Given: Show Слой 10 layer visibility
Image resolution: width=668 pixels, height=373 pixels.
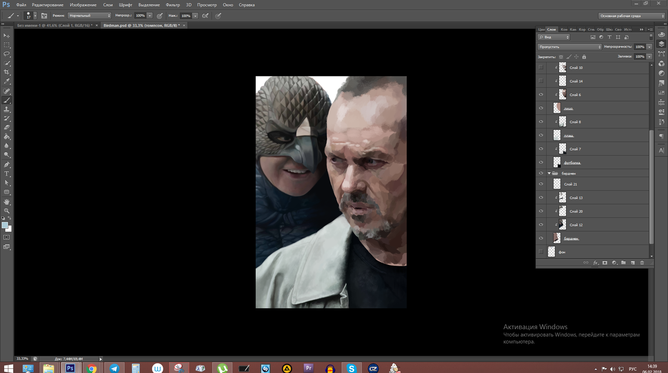Looking at the screenshot, I should point(541,67).
